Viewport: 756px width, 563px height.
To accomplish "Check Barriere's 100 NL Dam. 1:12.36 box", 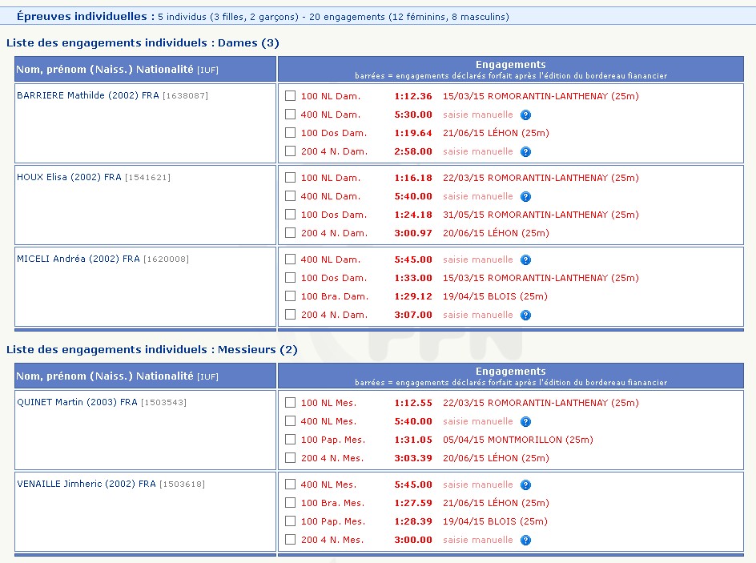I will point(290,95).
